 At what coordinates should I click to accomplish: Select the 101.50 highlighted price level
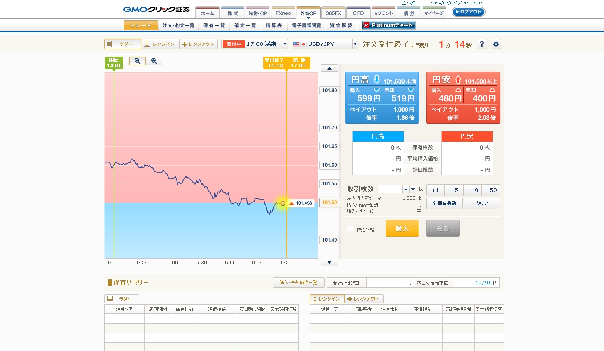point(329,203)
